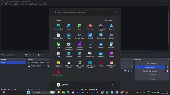Launch PowerPoint from pinned apps
The image size is (170, 95).
(90, 27)
